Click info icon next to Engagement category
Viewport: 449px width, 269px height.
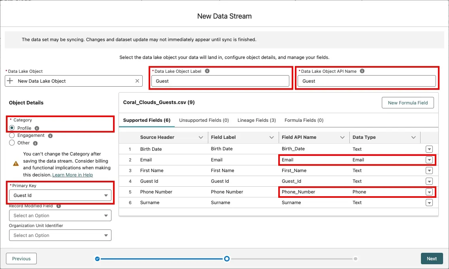pos(50,136)
